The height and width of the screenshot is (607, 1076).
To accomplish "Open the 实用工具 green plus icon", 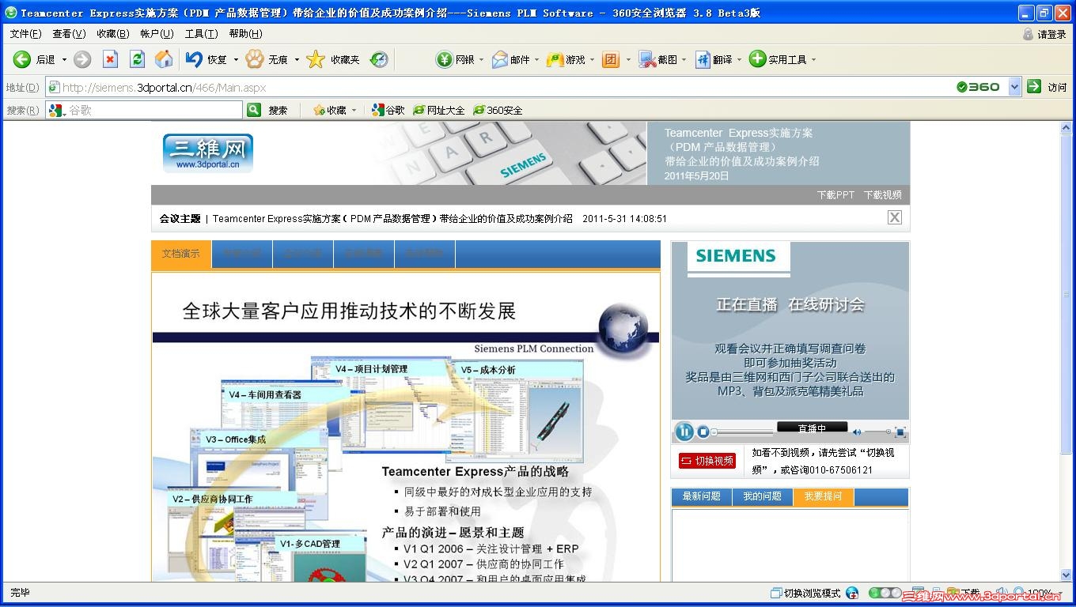I will tap(758, 59).
